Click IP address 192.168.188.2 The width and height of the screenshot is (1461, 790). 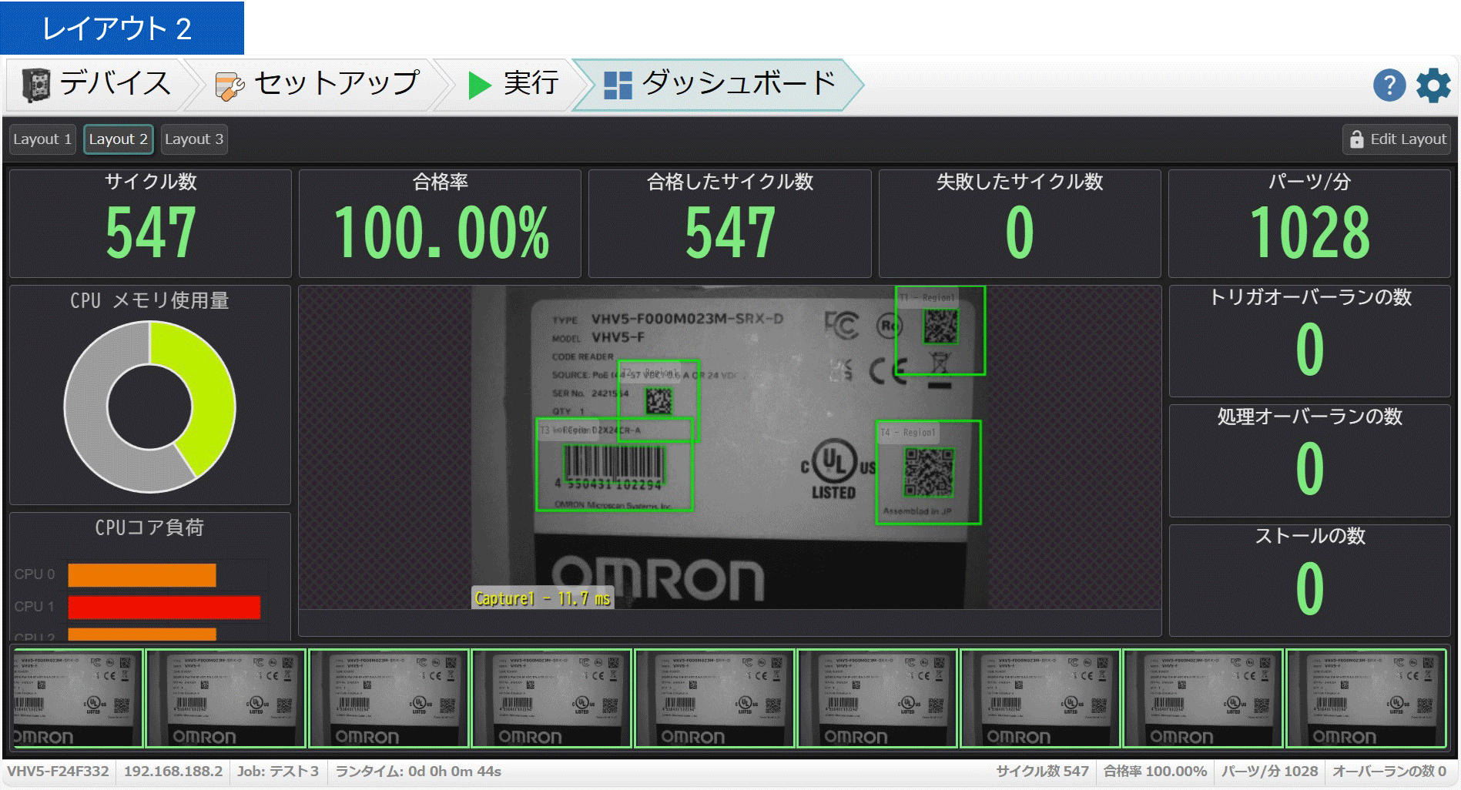(173, 772)
